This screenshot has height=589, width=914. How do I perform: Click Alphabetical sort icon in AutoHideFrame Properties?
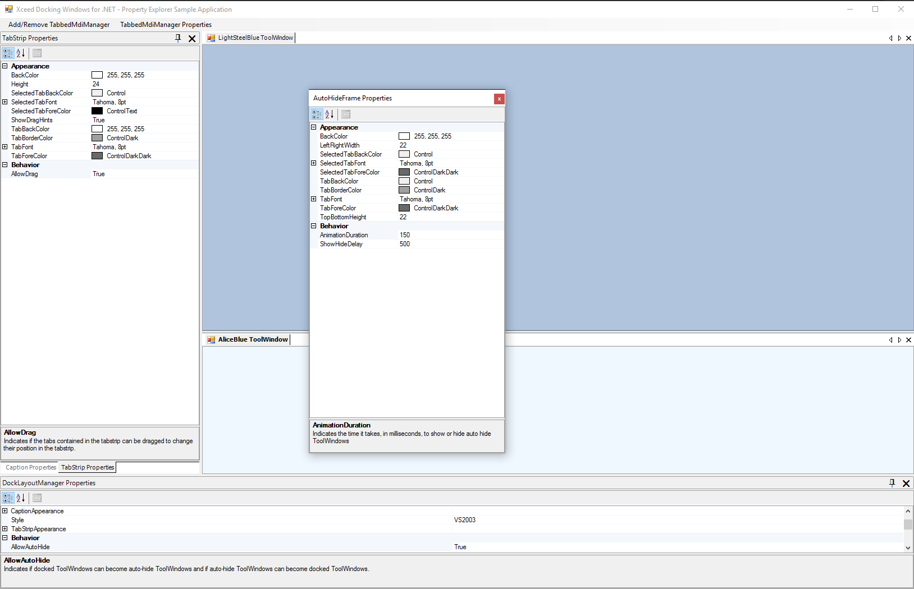click(x=330, y=114)
